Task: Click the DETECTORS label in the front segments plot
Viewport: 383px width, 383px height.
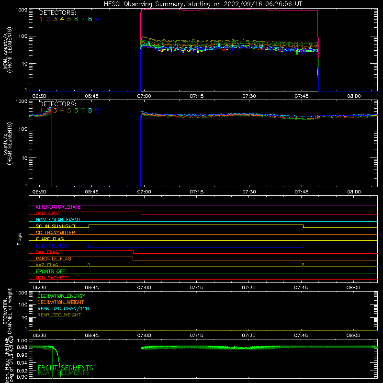Action: click(57, 12)
